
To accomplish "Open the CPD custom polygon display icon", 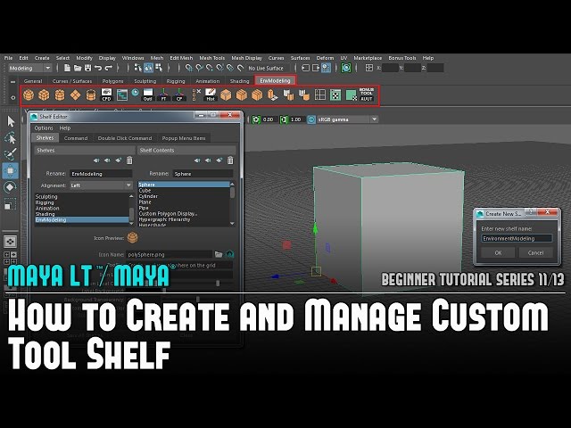I will coord(106,95).
